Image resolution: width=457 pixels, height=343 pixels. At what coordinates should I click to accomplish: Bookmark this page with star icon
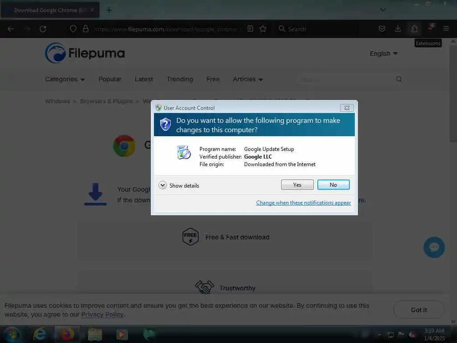[x=263, y=29]
